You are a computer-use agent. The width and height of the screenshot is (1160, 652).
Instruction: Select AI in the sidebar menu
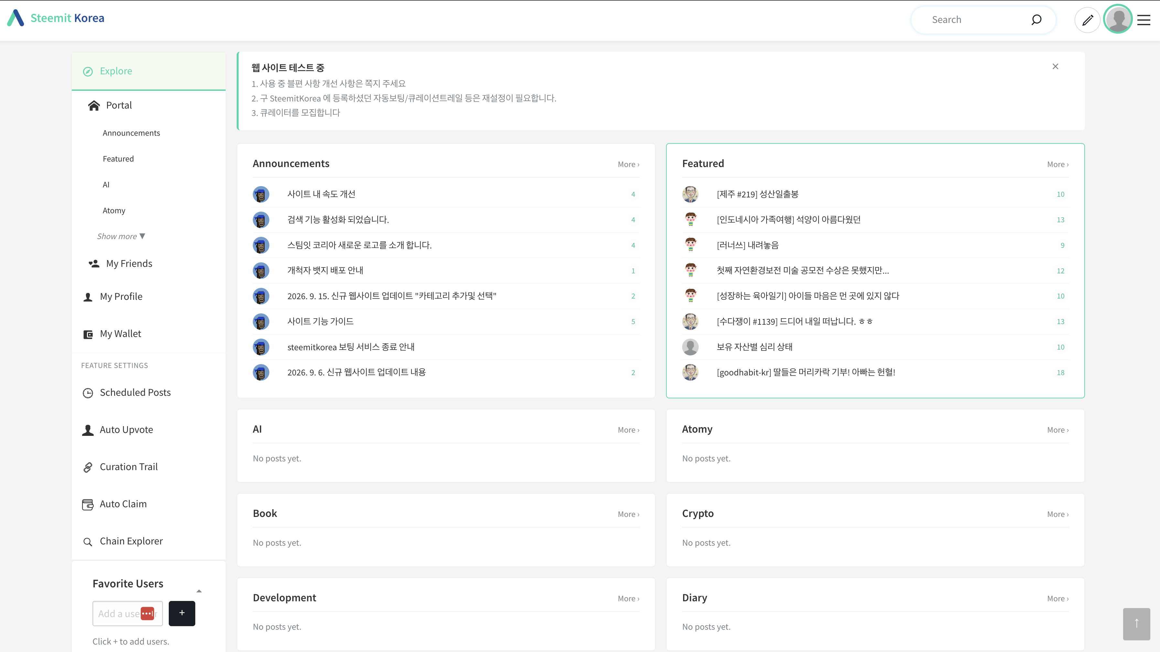coord(106,184)
